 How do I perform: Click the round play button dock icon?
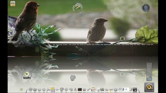pyautogui.click(x=115, y=90)
